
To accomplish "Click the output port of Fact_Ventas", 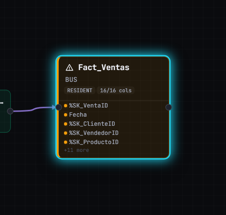I will pyautogui.click(x=168, y=107).
